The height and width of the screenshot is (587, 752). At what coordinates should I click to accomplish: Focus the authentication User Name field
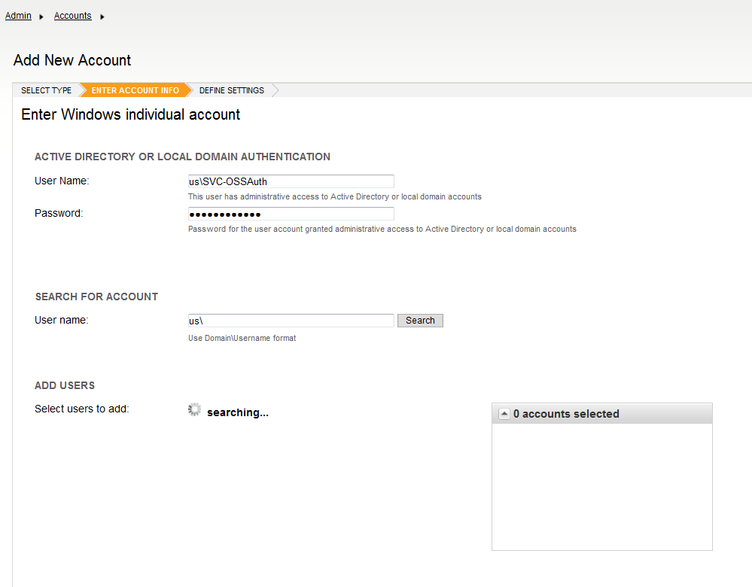tap(291, 181)
